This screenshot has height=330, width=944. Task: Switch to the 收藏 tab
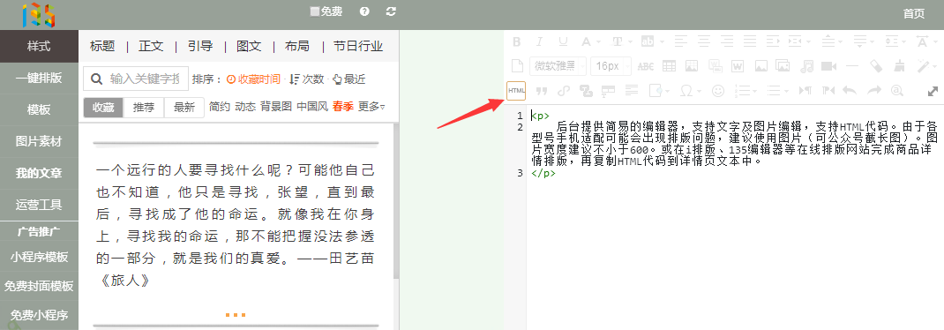tap(103, 107)
